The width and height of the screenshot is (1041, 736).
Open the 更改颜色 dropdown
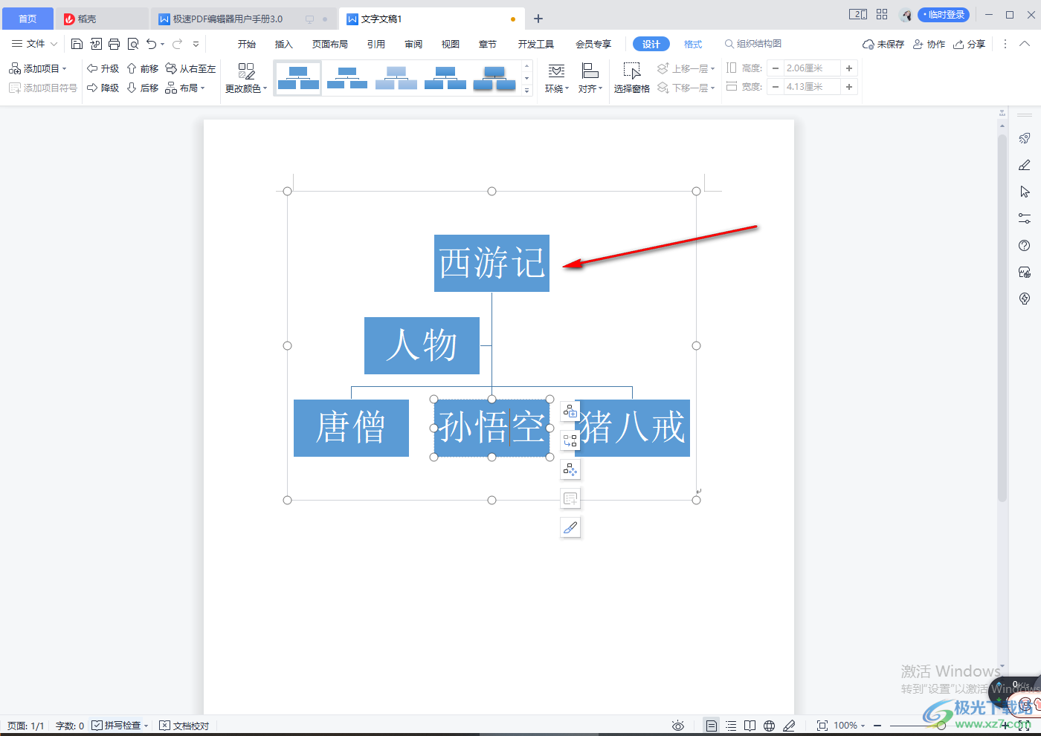click(246, 78)
